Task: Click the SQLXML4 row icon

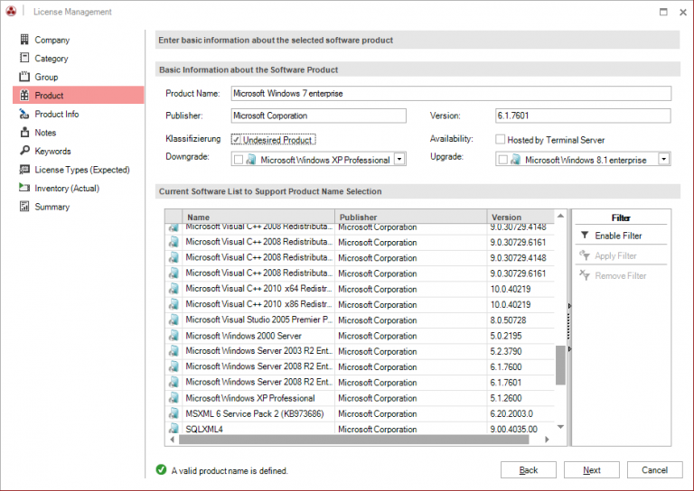Action: pyautogui.click(x=173, y=429)
